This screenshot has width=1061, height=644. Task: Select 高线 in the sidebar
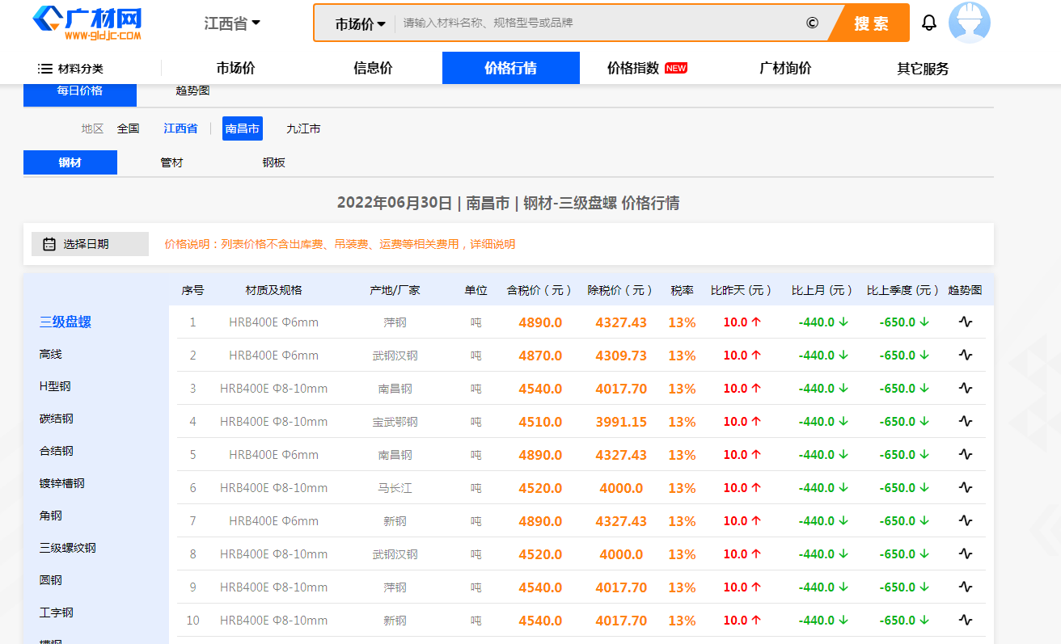coord(50,354)
